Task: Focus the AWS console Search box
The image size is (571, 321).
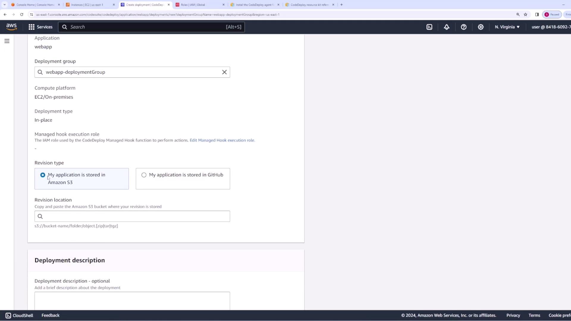Action: 151,27
